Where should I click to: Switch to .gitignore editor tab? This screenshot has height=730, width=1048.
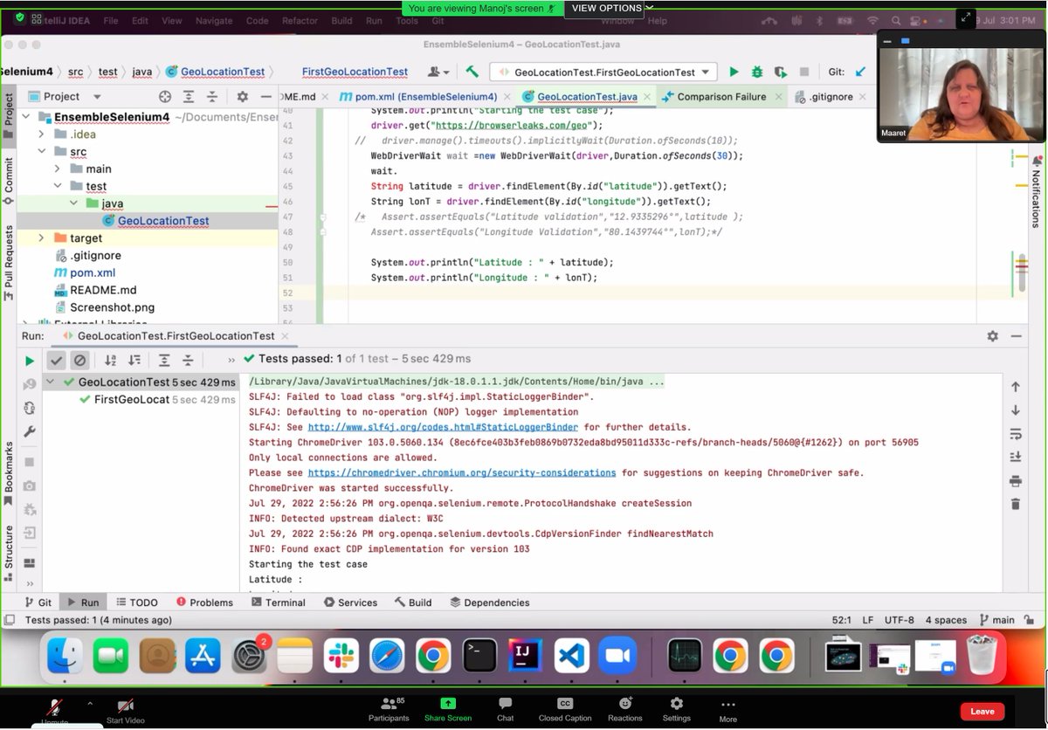[831, 97]
